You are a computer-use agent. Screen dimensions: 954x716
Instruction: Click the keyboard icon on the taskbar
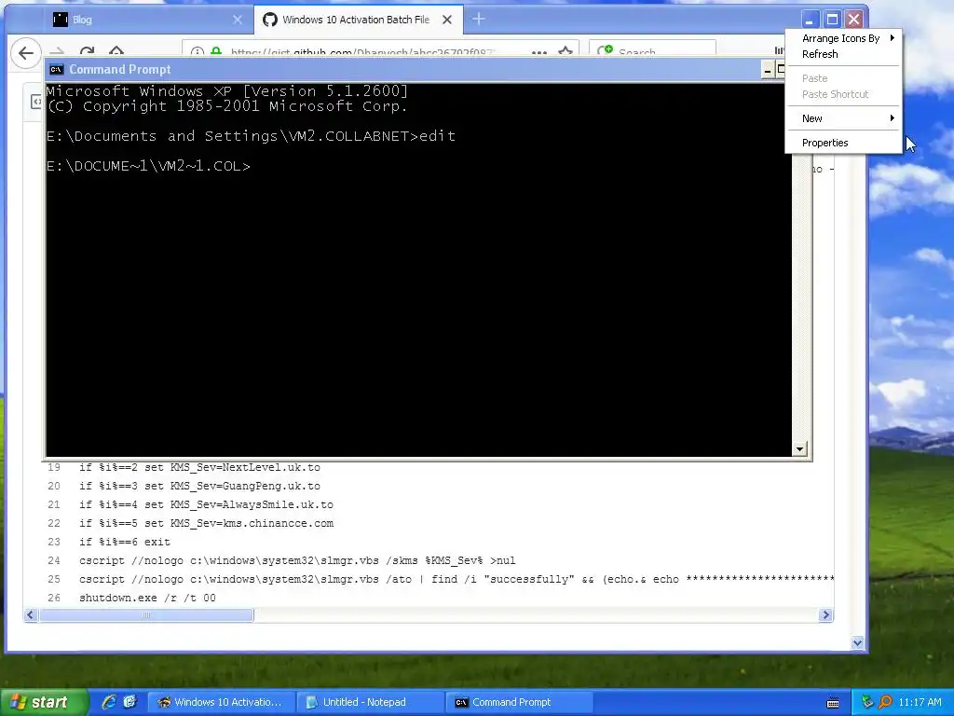point(833,703)
